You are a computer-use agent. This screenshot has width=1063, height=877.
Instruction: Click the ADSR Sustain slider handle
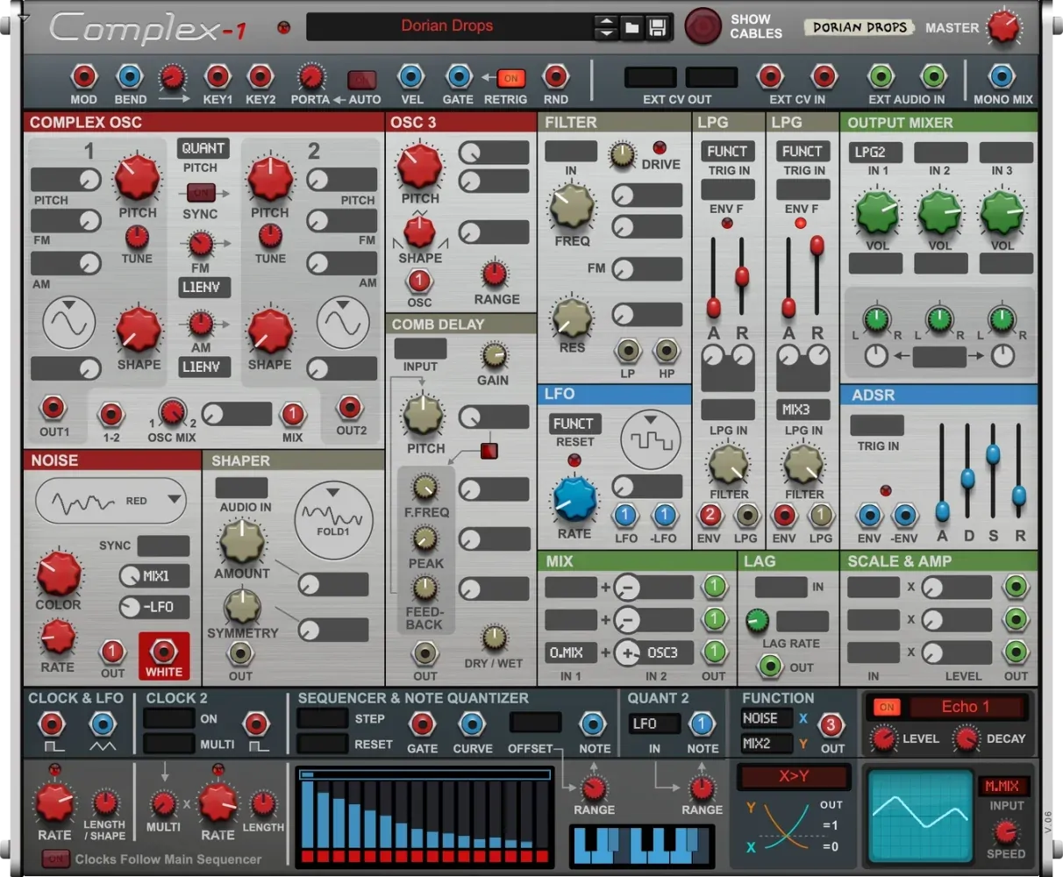pyautogui.click(x=993, y=454)
